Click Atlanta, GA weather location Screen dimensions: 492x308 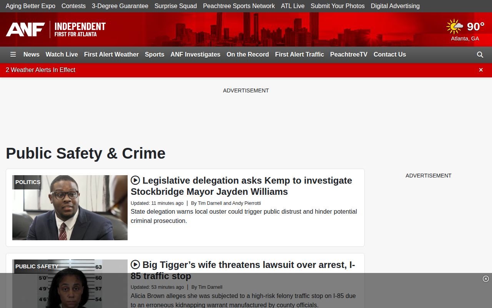(465, 38)
